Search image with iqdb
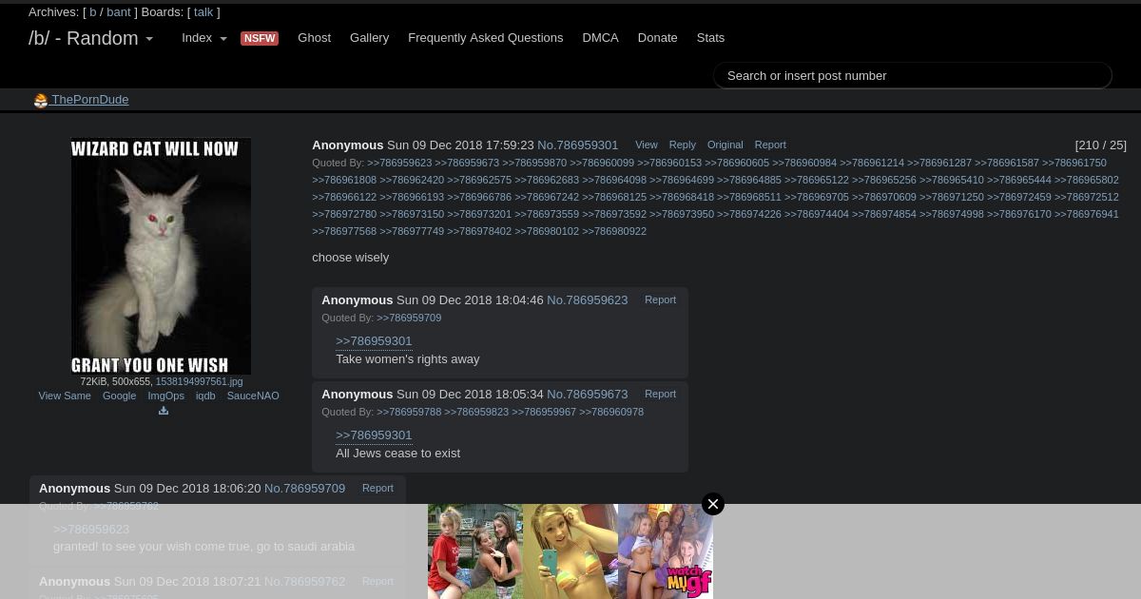The image size is (1141, 599). 205,396
